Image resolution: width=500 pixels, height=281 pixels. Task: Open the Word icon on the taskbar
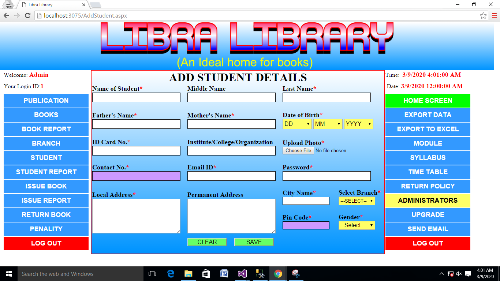point(224,274)
